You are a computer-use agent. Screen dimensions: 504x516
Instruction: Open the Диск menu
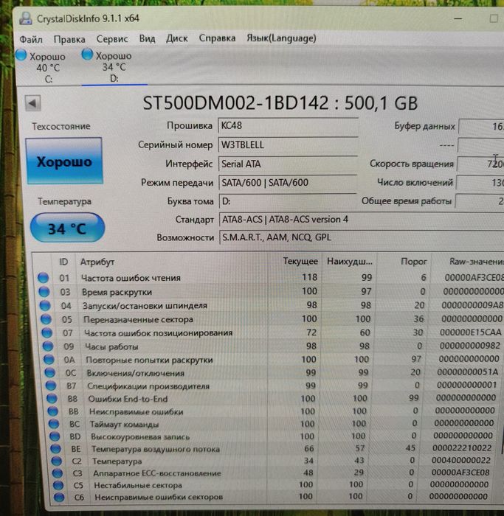[177, 38]
